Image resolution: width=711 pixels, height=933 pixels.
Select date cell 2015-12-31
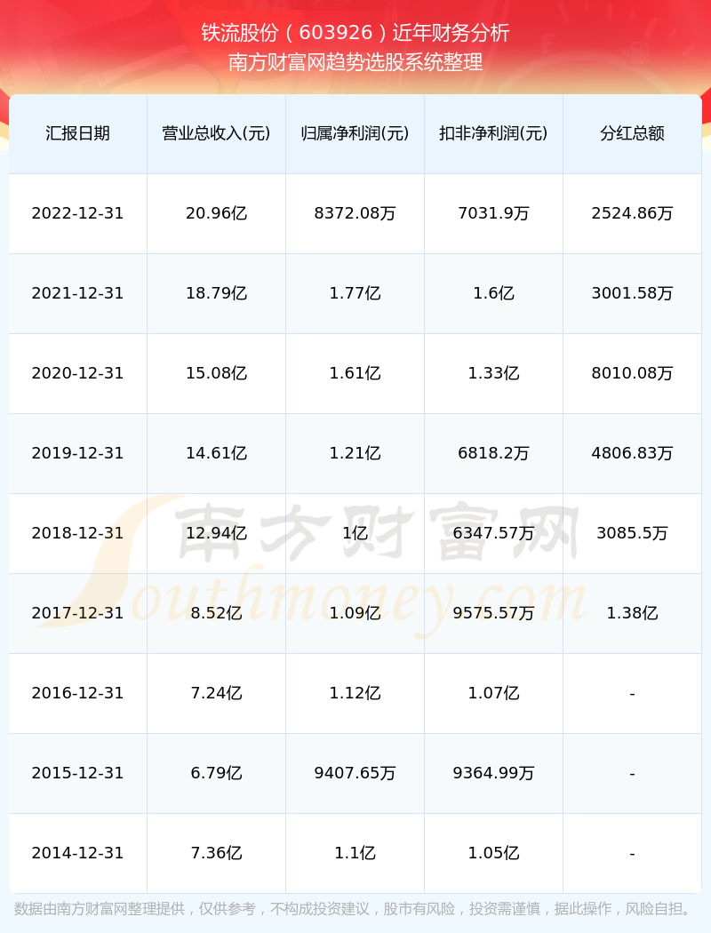(x=78, y=774)
